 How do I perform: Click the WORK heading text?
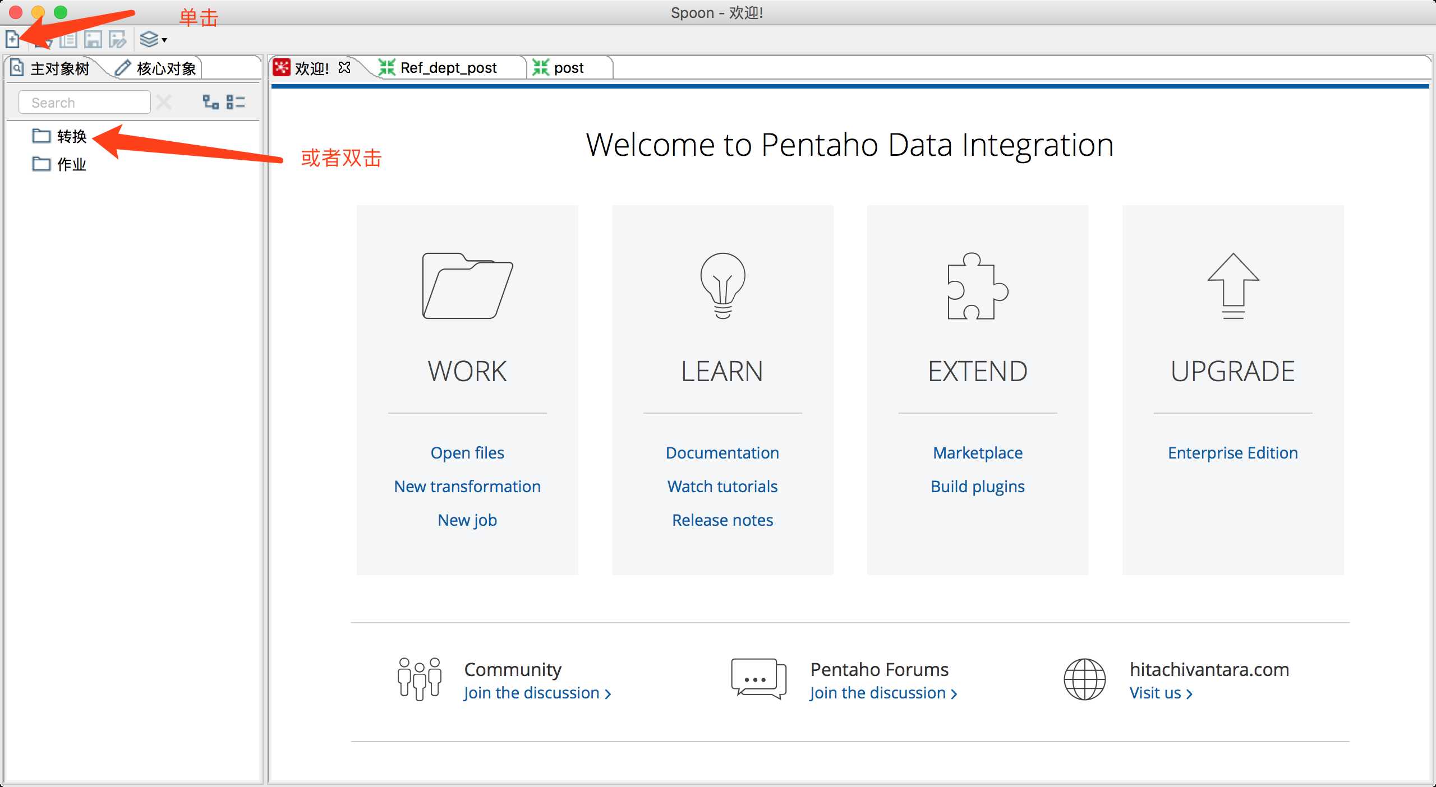coord(467,371)
